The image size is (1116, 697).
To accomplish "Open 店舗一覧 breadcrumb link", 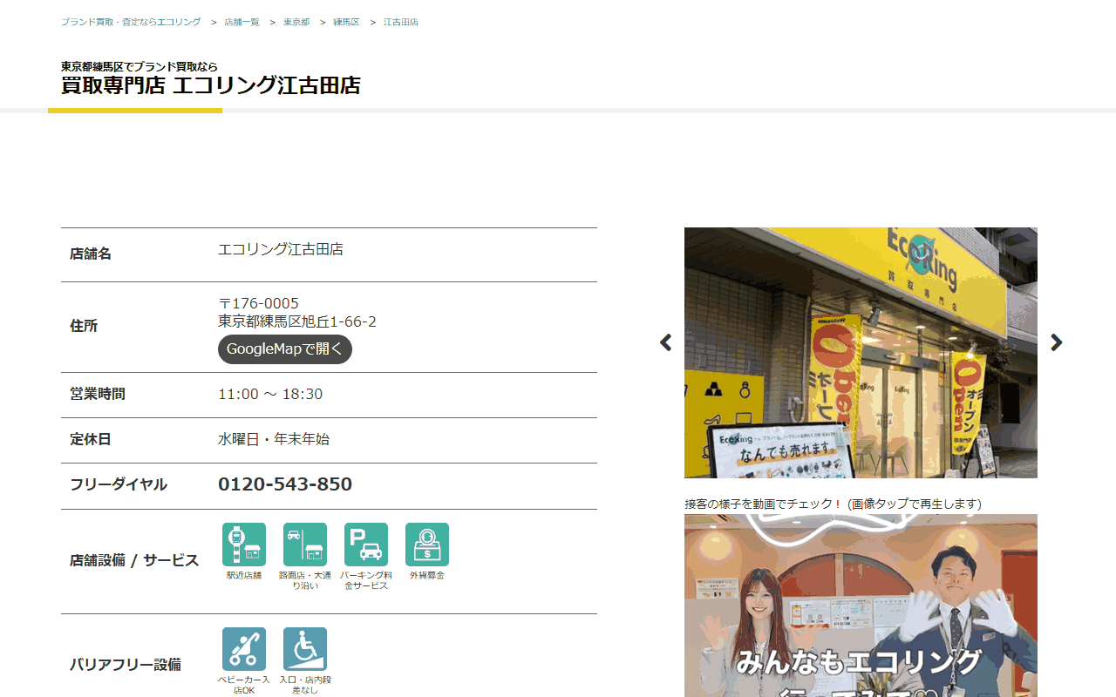I will pos(242,22).
